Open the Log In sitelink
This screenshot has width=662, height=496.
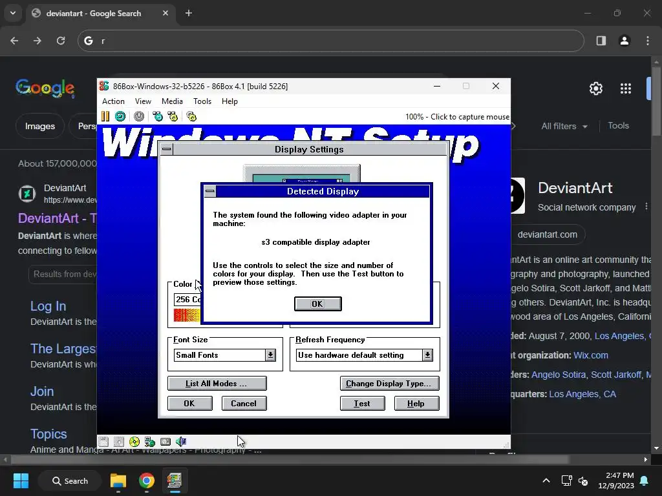point(48,306)
